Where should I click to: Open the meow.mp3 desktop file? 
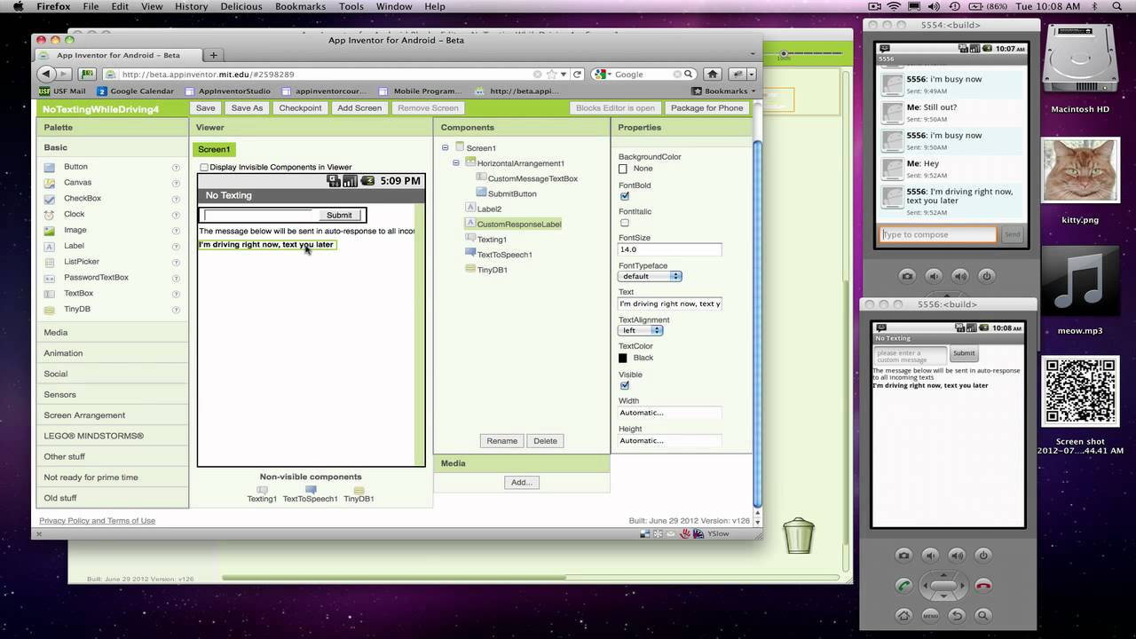pyautogui.click(x=1080, y=290)
